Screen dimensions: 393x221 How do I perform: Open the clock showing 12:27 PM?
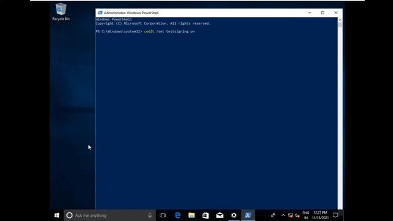click(321, 215)
